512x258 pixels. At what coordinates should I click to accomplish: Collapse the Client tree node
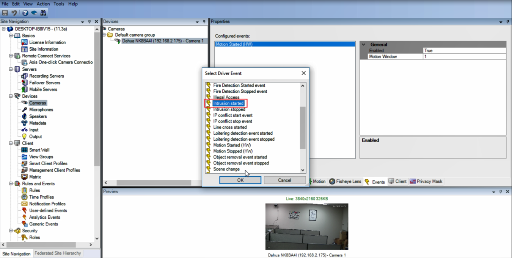coord(11,143)
